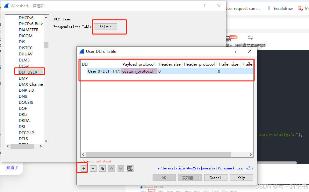Select DRb protocol
This screenshot has width=309, height=192.
coord(23,114)
